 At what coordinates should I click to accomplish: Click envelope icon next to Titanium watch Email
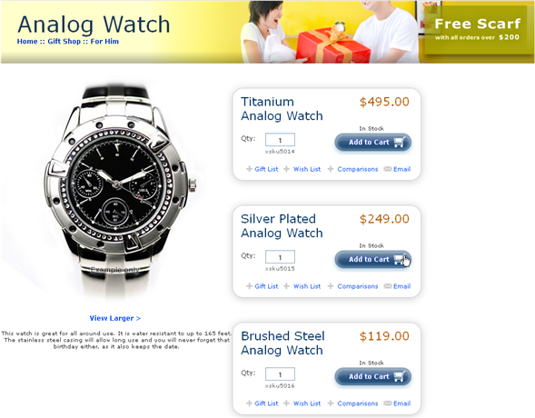point(387,169)
